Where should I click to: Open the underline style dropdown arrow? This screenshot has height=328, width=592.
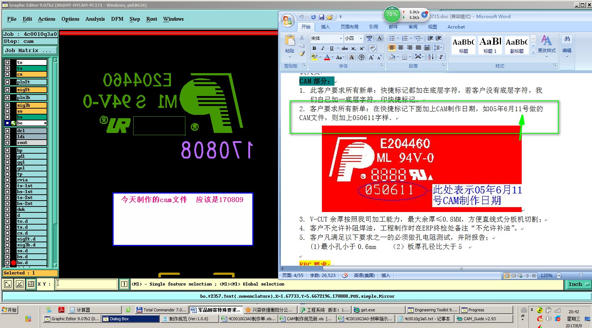(x=337, y=48)
